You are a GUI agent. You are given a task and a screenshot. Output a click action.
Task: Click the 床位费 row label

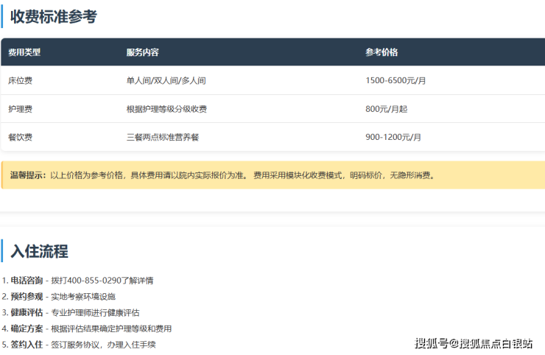click(x=20, y=80)
